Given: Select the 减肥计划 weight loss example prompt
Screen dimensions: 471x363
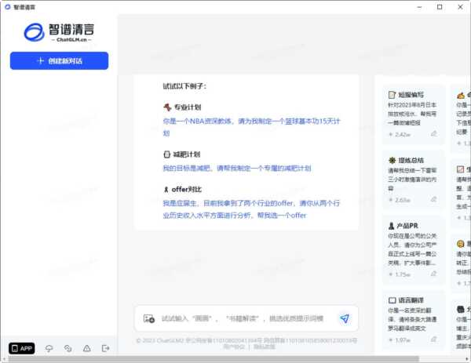Looking at the screenshot, I should [x=236, y=168].
